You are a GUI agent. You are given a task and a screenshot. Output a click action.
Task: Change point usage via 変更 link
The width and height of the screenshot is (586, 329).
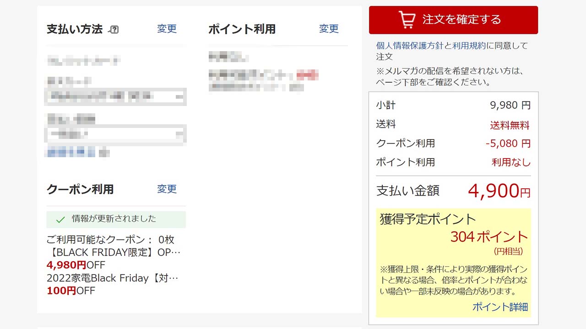[329, 29]
